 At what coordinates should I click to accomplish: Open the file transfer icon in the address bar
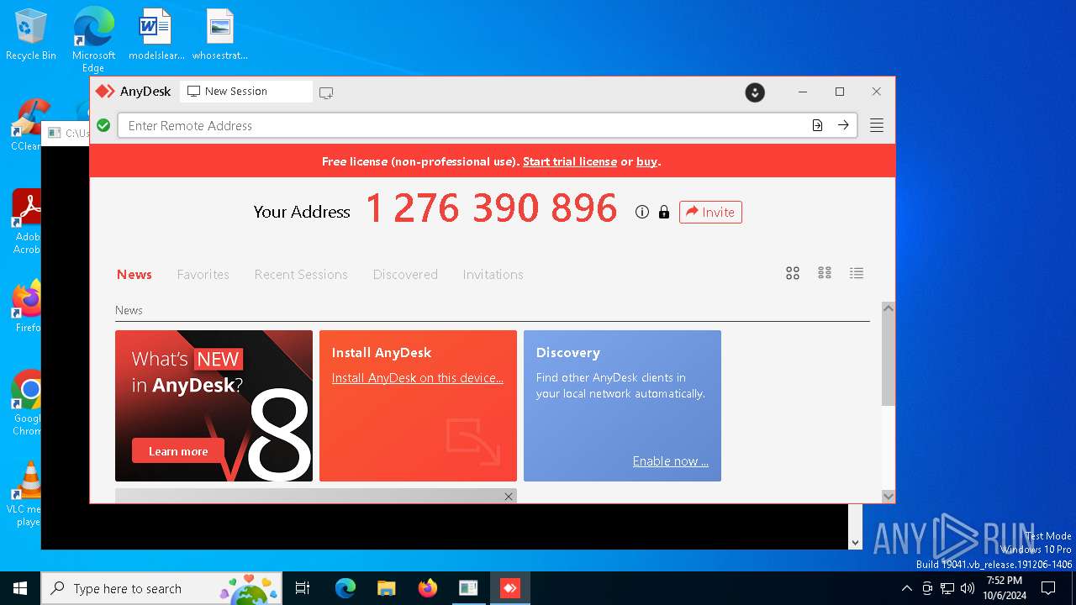coord(817,125)
